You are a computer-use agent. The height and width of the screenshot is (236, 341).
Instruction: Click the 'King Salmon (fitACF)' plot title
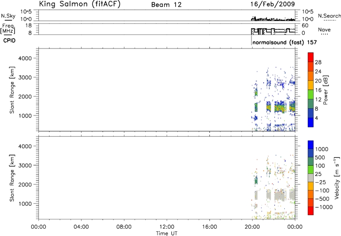tap(80, 4)
